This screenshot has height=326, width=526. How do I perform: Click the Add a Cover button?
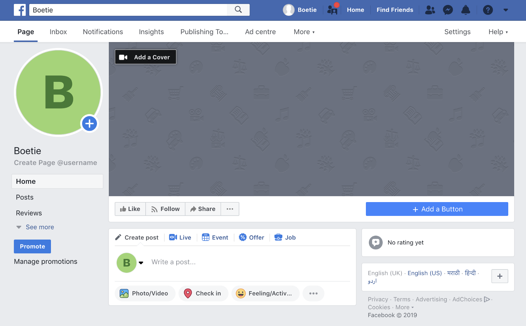pos(145,57)
